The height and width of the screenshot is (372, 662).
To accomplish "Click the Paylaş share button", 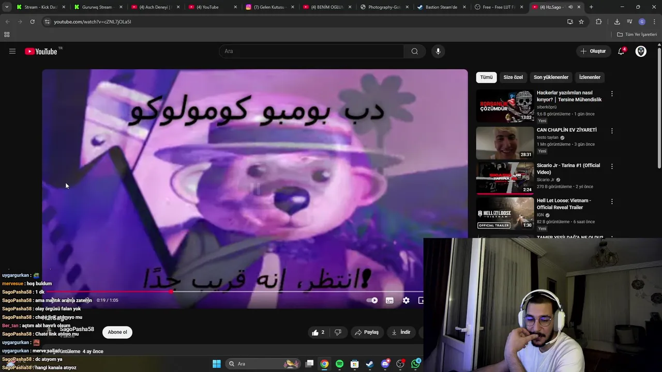I will pyautogui.click(x=366, y=332).
